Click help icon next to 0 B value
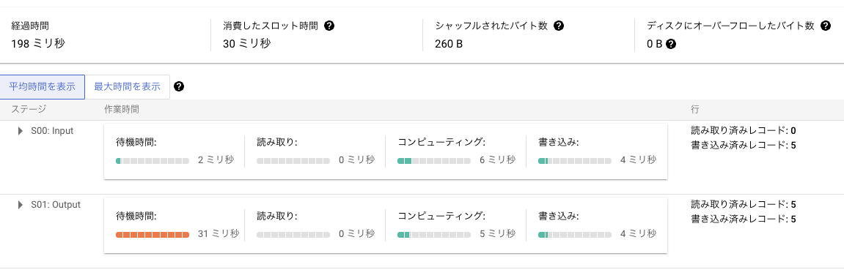 [x=671, y=44]
